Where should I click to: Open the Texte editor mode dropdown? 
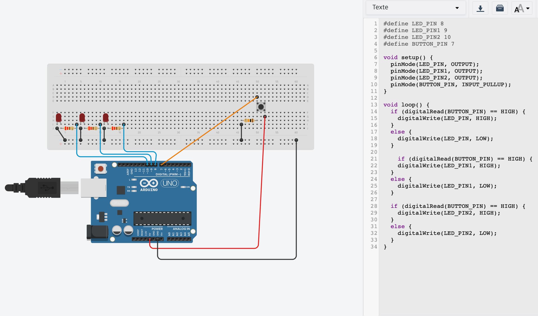(x=416, y=8)
